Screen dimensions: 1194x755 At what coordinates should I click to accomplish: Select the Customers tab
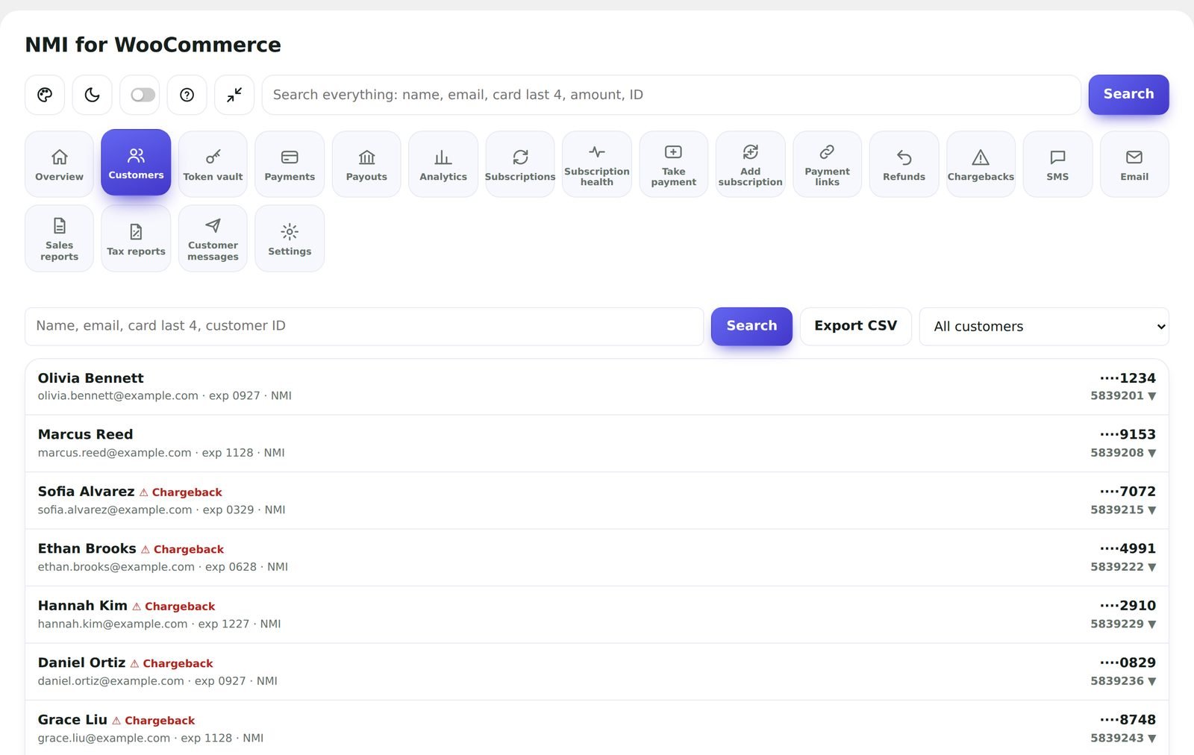[136, 163]
